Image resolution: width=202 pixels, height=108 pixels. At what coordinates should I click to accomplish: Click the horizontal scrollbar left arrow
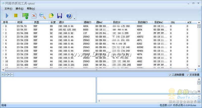3,70
